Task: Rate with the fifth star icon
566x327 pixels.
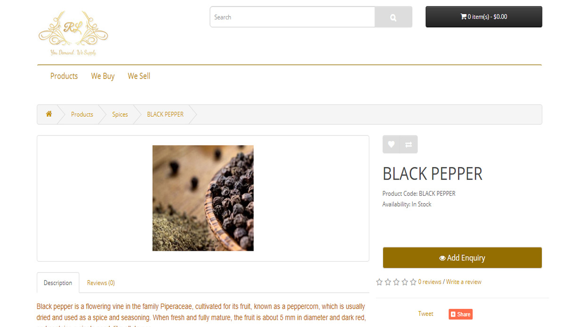Action: [x=413, y=282]
